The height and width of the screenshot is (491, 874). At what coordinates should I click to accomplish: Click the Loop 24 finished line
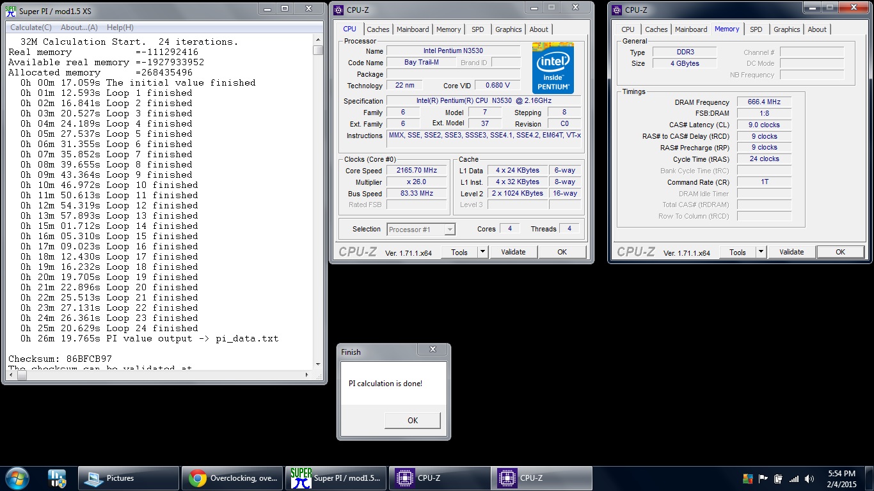(109, 328)
